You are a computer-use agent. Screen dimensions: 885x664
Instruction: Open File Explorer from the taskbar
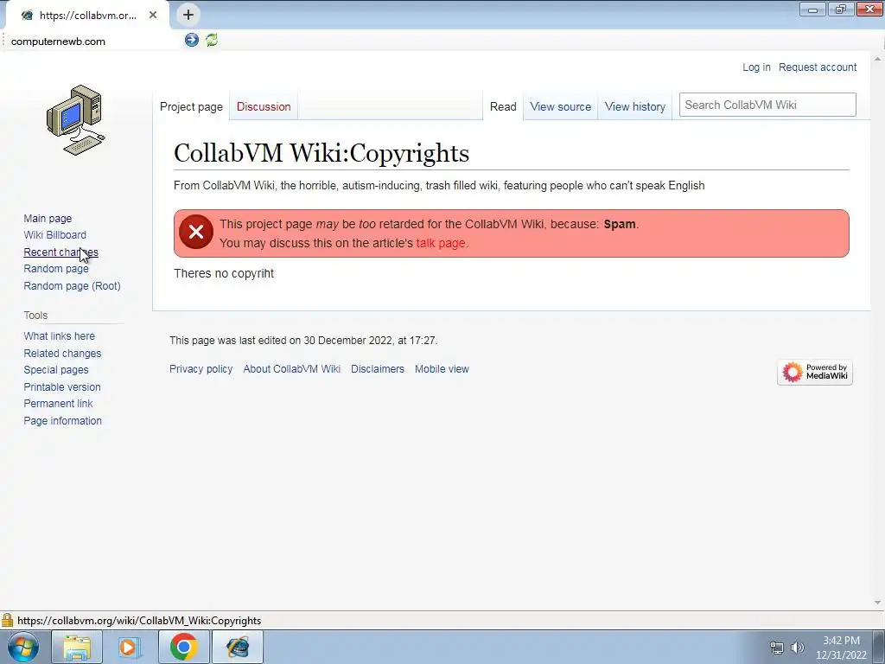coord(77,647)
